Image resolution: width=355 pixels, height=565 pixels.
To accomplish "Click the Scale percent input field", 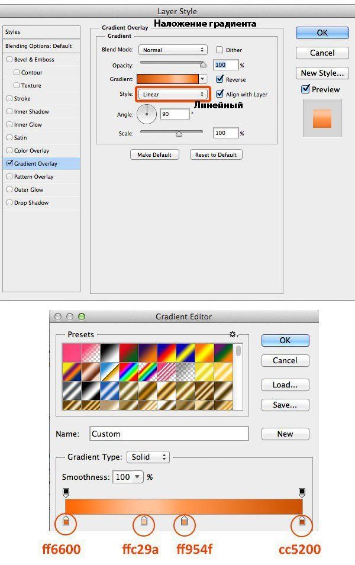I will (x=225, y=133).
